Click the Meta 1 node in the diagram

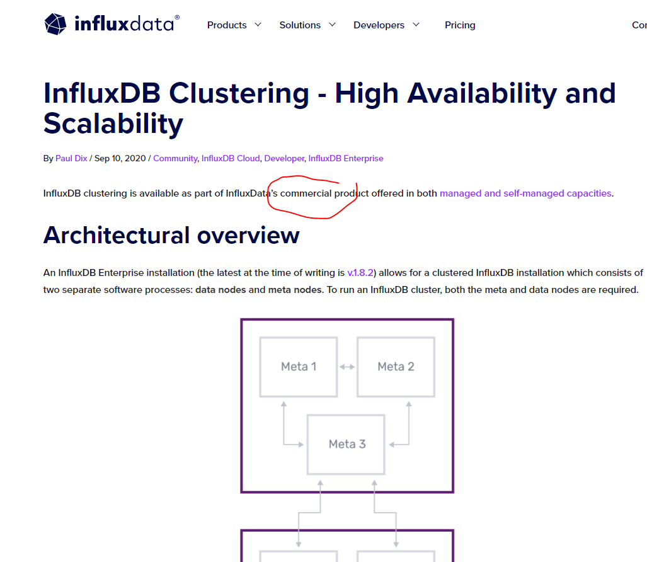click(x=297, y=367)
